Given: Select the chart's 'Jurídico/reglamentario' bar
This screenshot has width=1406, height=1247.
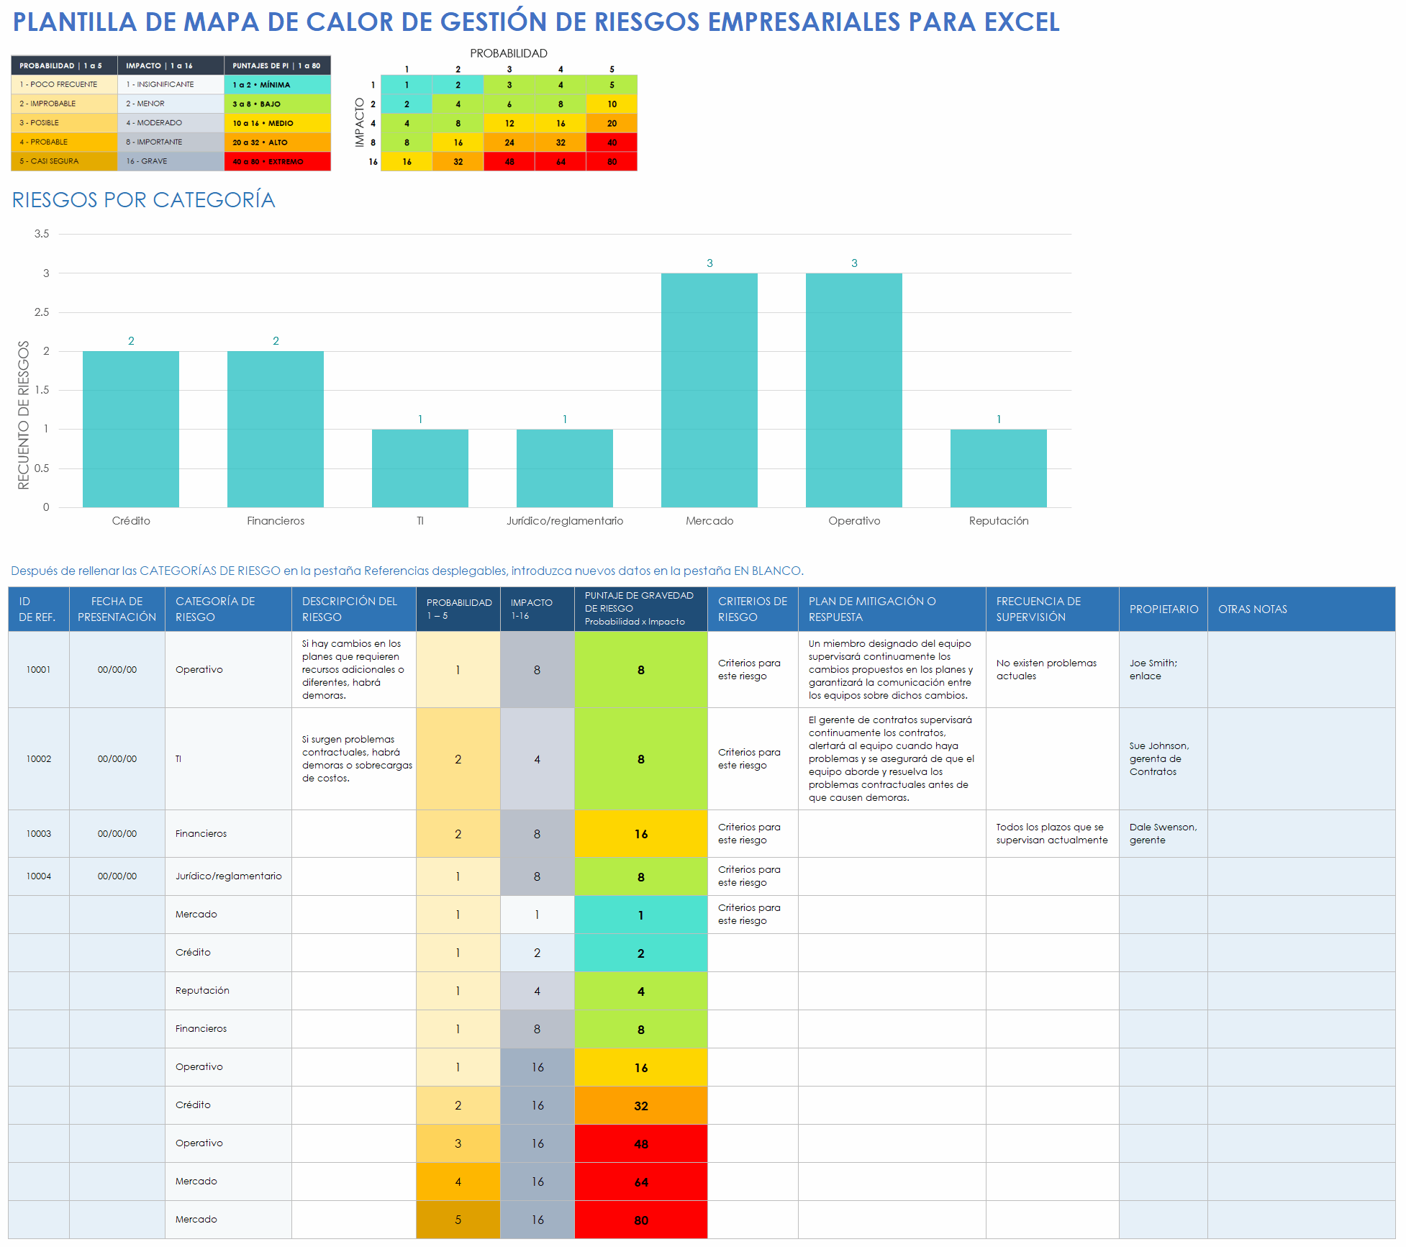Looking at the screenshot, I should (x=565, y=468).
